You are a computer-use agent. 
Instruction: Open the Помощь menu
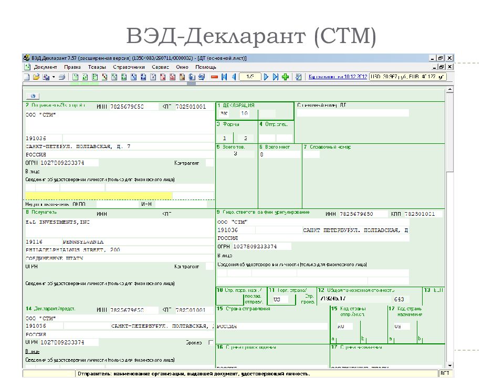[206, 67]
